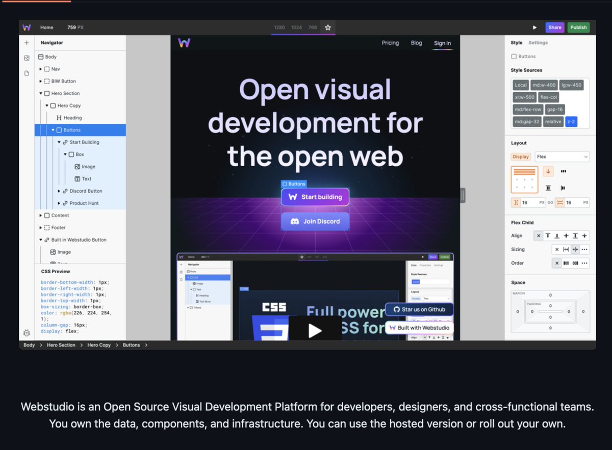The height and width of the screenshot is (450, 612).
Task: Select the Local style source token
Action: coord(521,85)
